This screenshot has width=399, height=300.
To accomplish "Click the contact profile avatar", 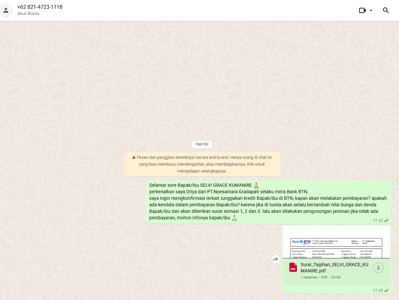I will coord(6,10).
